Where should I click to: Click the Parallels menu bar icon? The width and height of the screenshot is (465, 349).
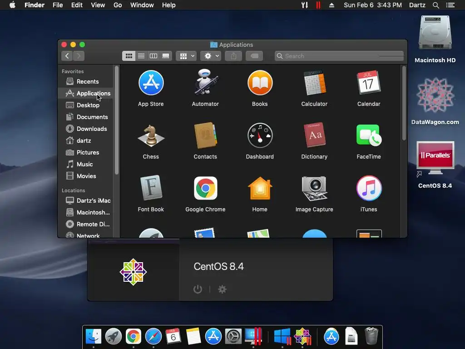(x=318, y=5)
